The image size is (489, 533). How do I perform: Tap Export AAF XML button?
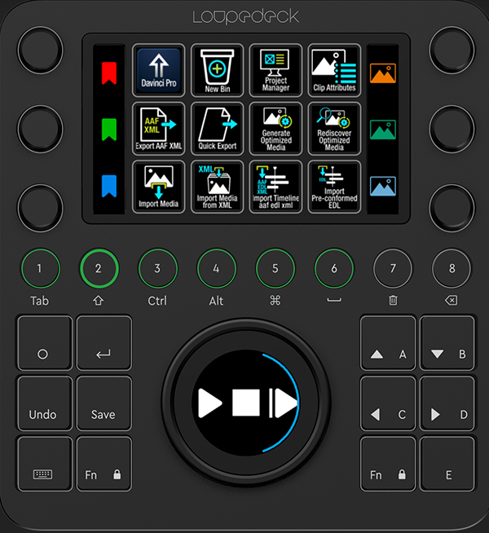click(158, 129)
